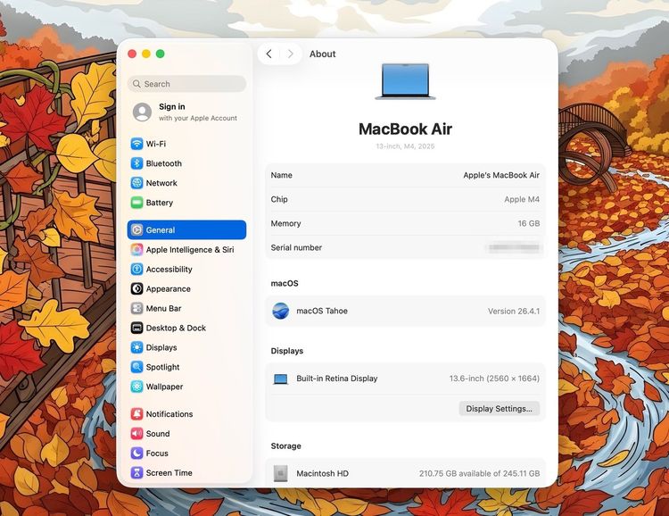Edit the Name field Apple's MacBook Air
This screenshot has width=669, height=516.
501,175
